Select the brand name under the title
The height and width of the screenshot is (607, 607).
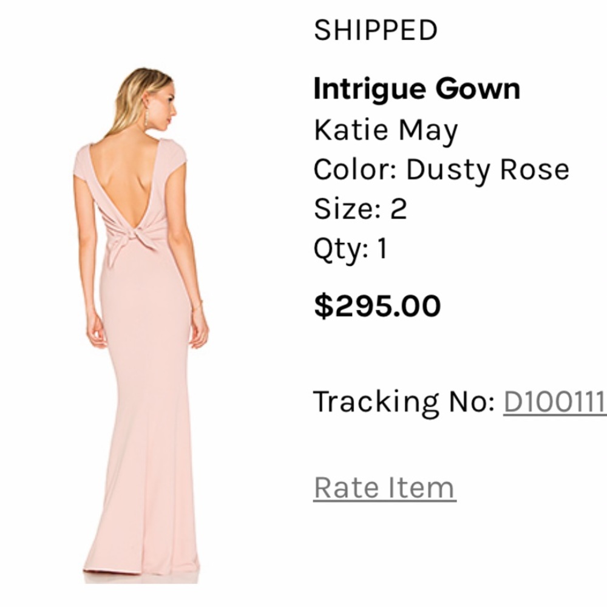(385, 129)
